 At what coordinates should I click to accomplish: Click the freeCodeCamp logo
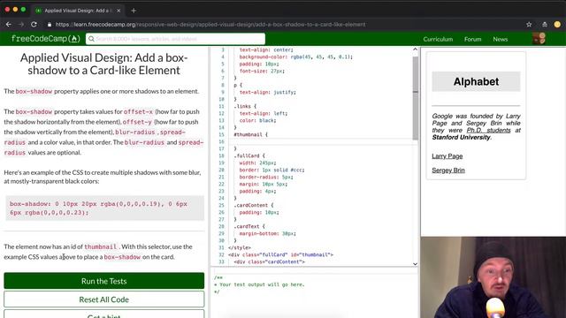coord(45,39)
